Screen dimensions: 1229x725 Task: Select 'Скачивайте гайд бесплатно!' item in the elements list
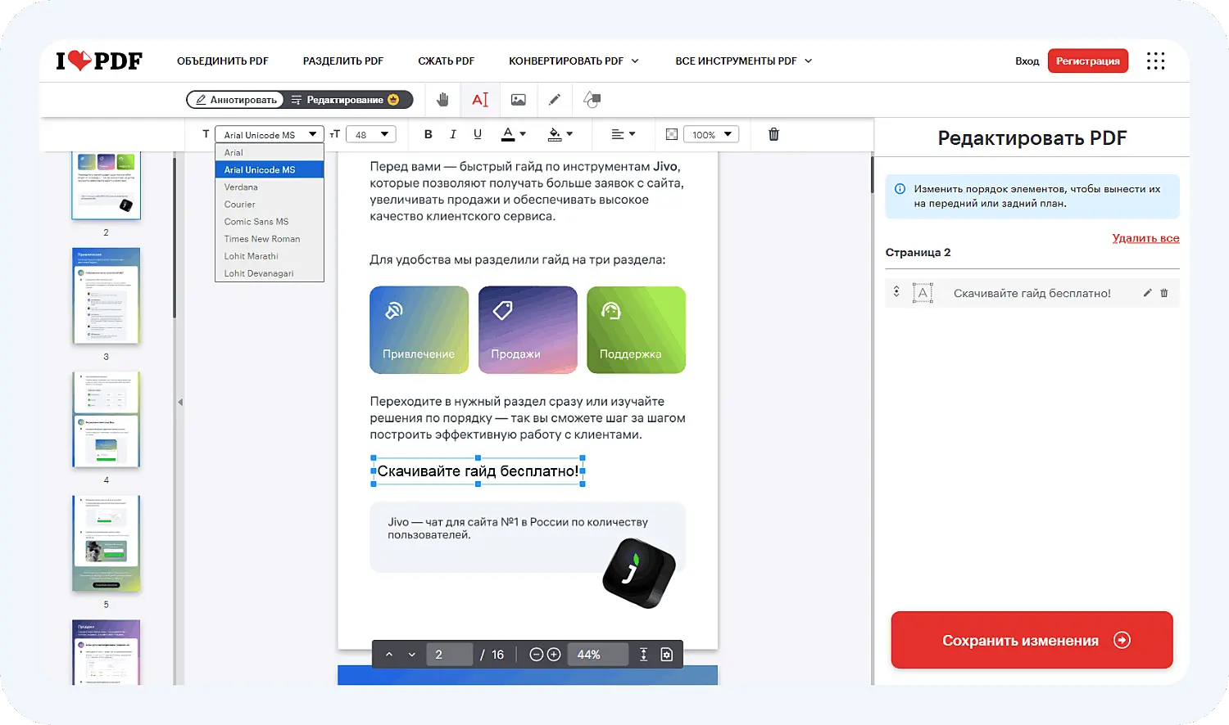click(1032, 293)
